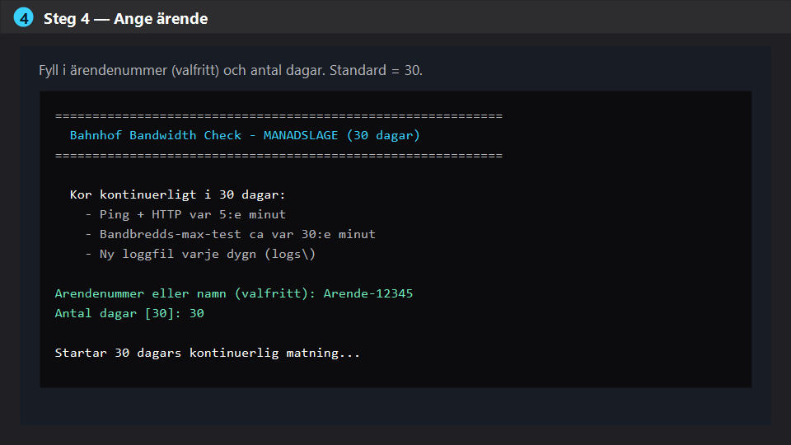Click the 'Kor kontinuerligt i 30 dagar:' line
This screenshot has width=791, height=445.
click(178, 194)
